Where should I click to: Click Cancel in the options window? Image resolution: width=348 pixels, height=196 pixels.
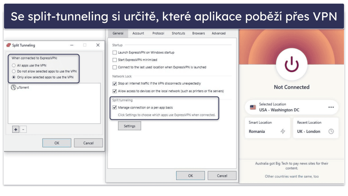click(222, 176)
